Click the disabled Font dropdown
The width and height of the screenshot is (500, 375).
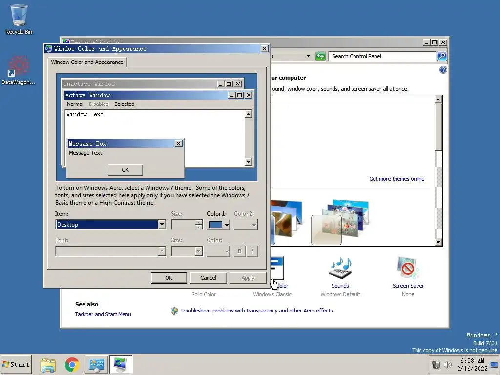pyautogui.click(x=111, y=251)
